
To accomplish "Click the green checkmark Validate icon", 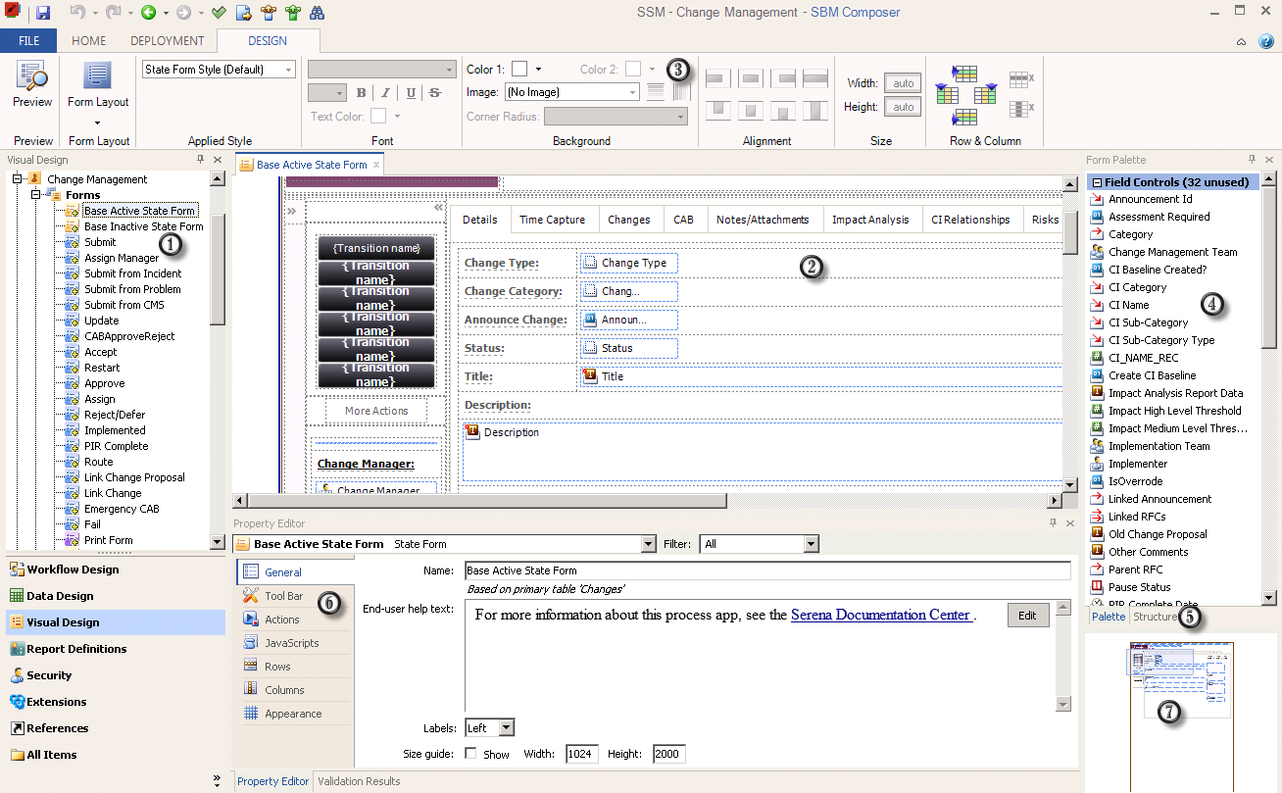I will 219,13.
